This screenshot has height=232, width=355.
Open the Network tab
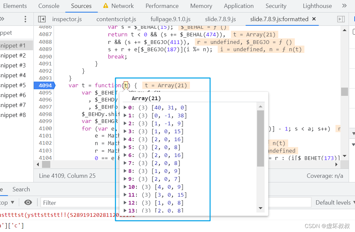coord(122,6)
